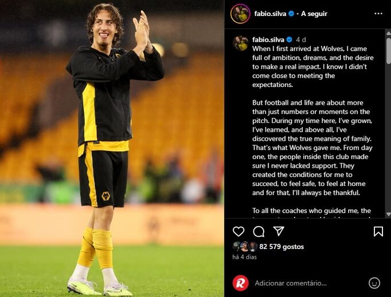Click the caption scrollbar down arrow
The width and height of the screenshot is (391, 297).
[388, 214]
